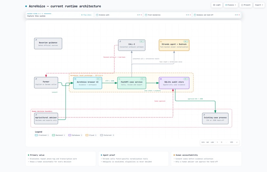Click the search icon in canvas toolbar
This screenshot has height=172, width=267.
pos(217,142)
